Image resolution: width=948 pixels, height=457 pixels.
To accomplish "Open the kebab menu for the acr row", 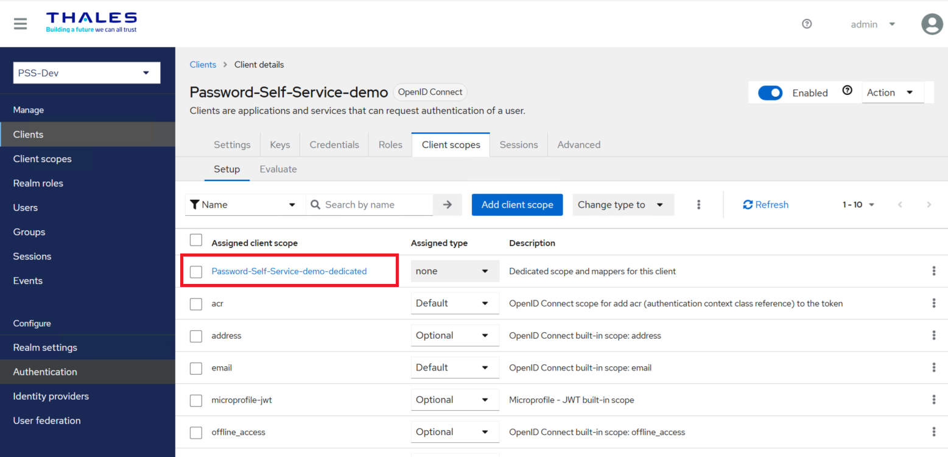I will [933, 303].
